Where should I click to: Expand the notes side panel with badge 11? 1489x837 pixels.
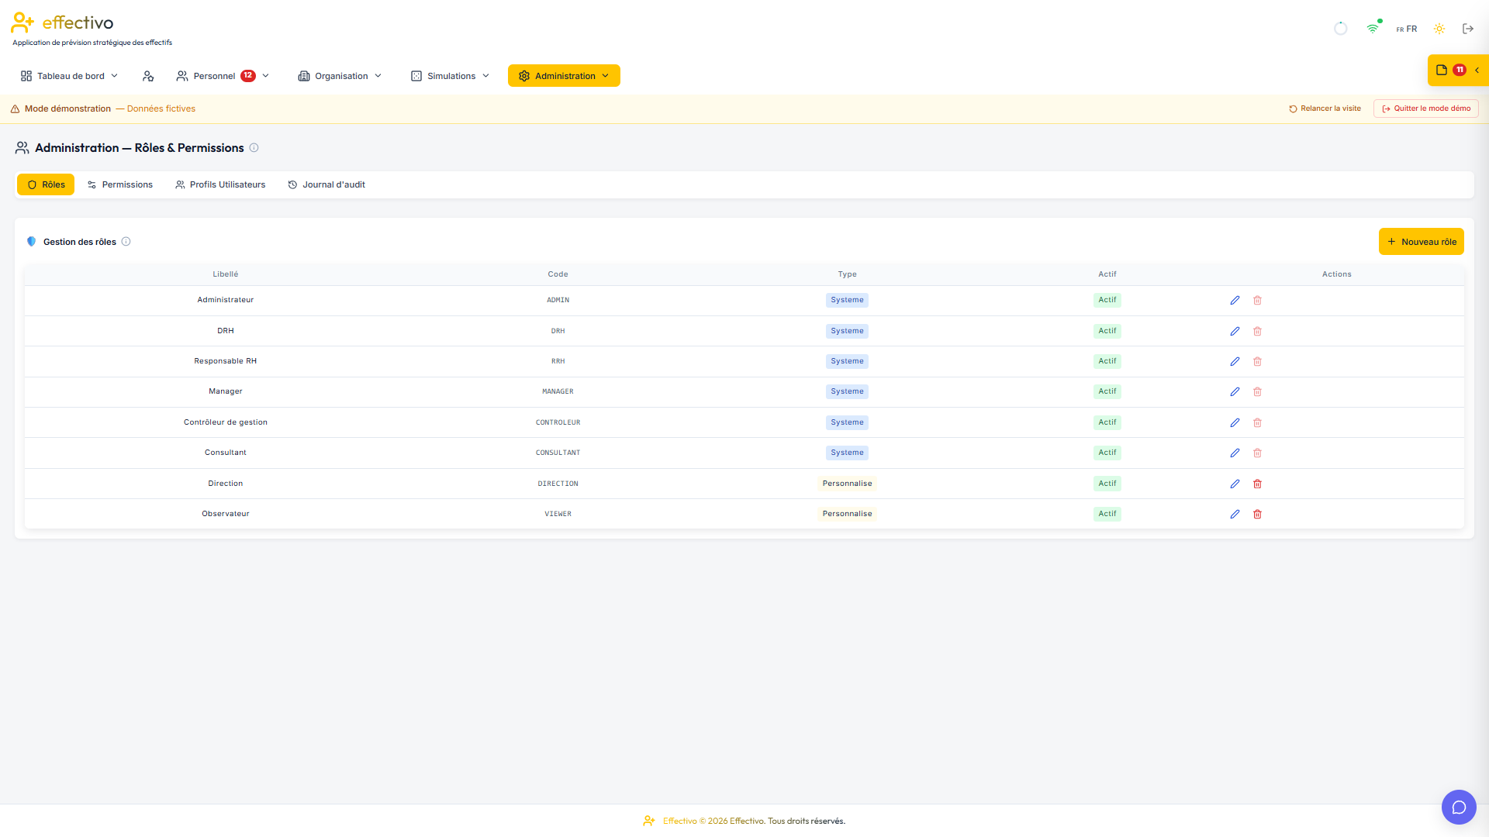tap(1458, 70)
